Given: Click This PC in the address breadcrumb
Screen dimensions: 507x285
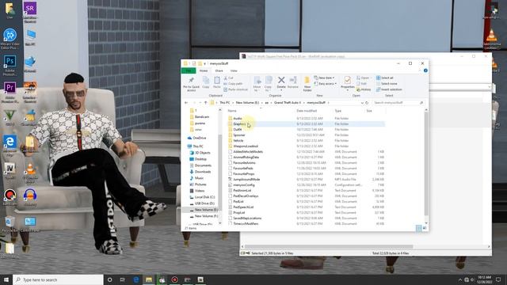Looking at the screenshot, I should pos(225,103).
